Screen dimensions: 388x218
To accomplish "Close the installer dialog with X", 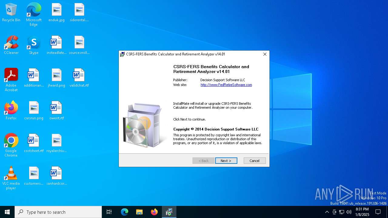I will [265, 54].
